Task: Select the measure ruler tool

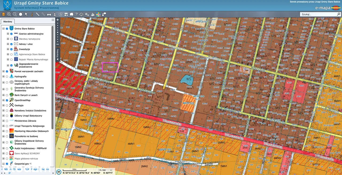Action: coord(38,14)
